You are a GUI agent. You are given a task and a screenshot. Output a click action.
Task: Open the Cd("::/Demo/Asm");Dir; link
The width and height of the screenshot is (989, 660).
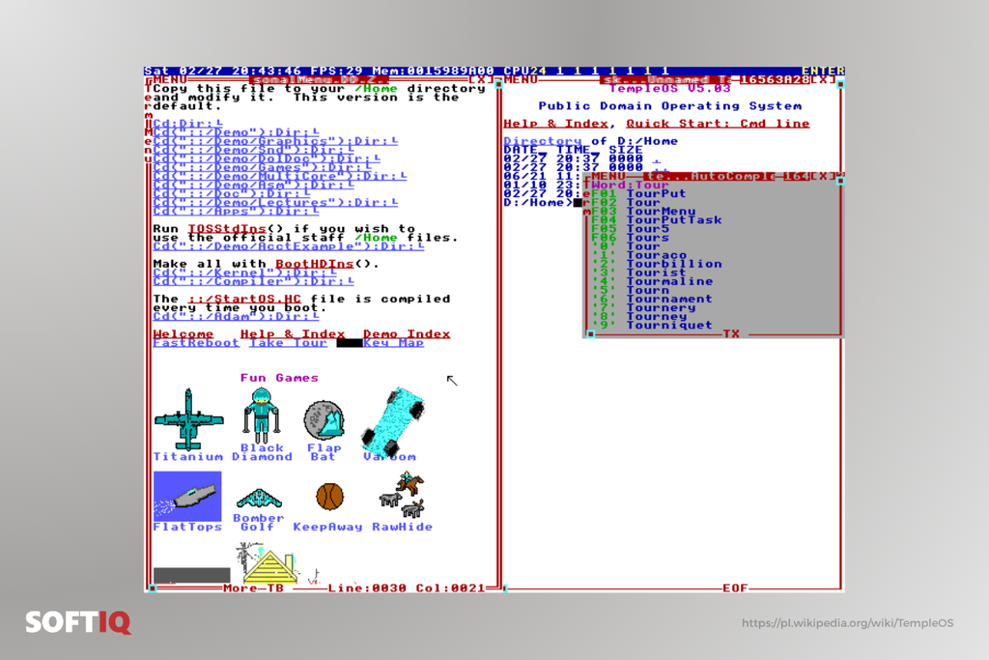click(253, 186)
